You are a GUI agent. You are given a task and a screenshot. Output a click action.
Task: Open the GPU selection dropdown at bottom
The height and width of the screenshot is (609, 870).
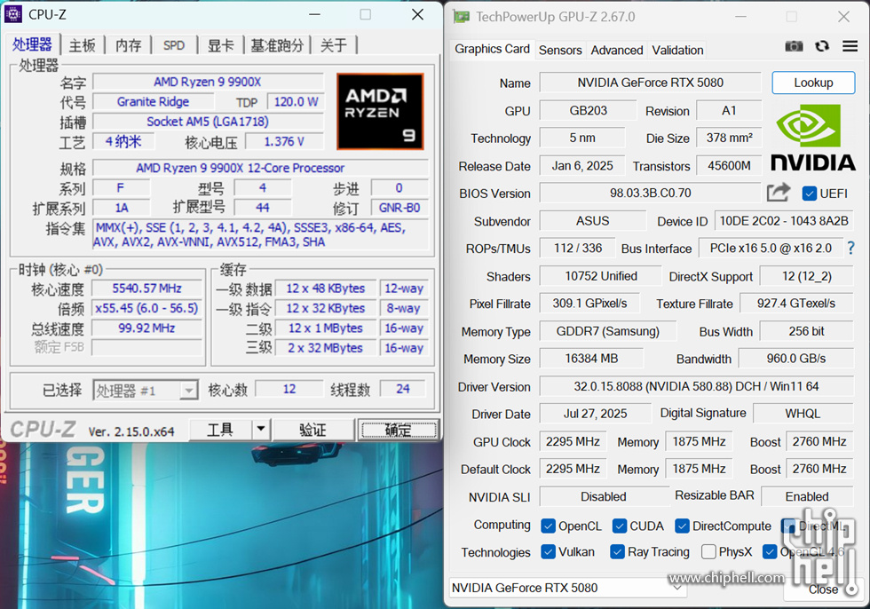pos(567,588)
